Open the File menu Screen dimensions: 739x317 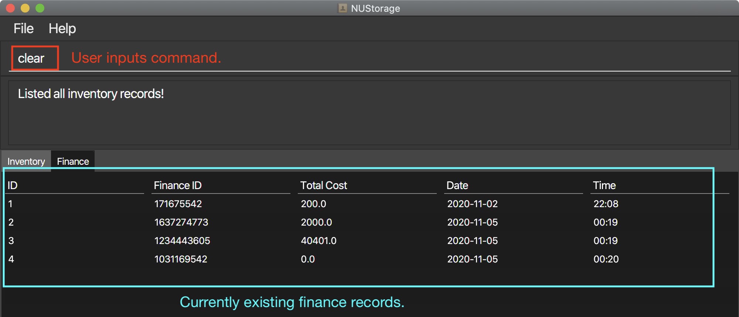coord(23,28)
